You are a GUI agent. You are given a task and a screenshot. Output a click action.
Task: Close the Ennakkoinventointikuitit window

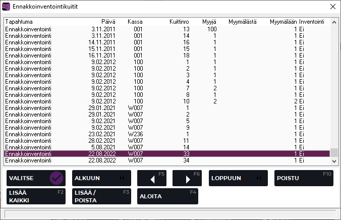332,7
